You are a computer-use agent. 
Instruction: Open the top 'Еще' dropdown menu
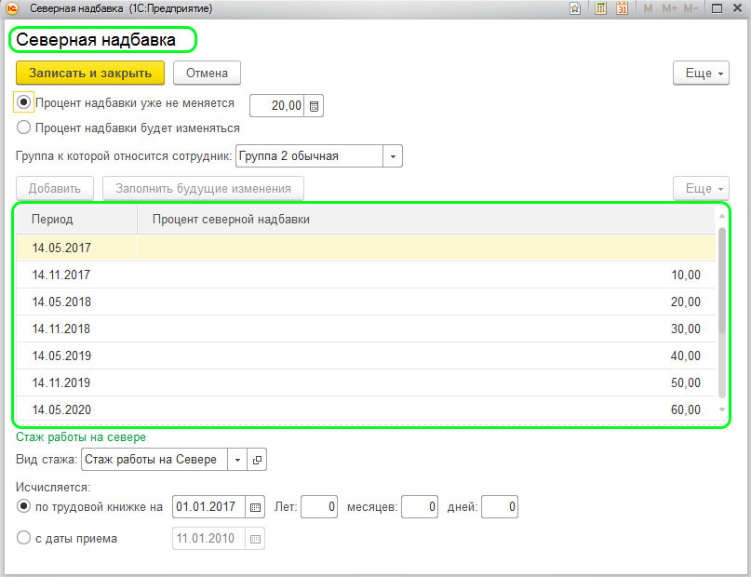point(701,73)
